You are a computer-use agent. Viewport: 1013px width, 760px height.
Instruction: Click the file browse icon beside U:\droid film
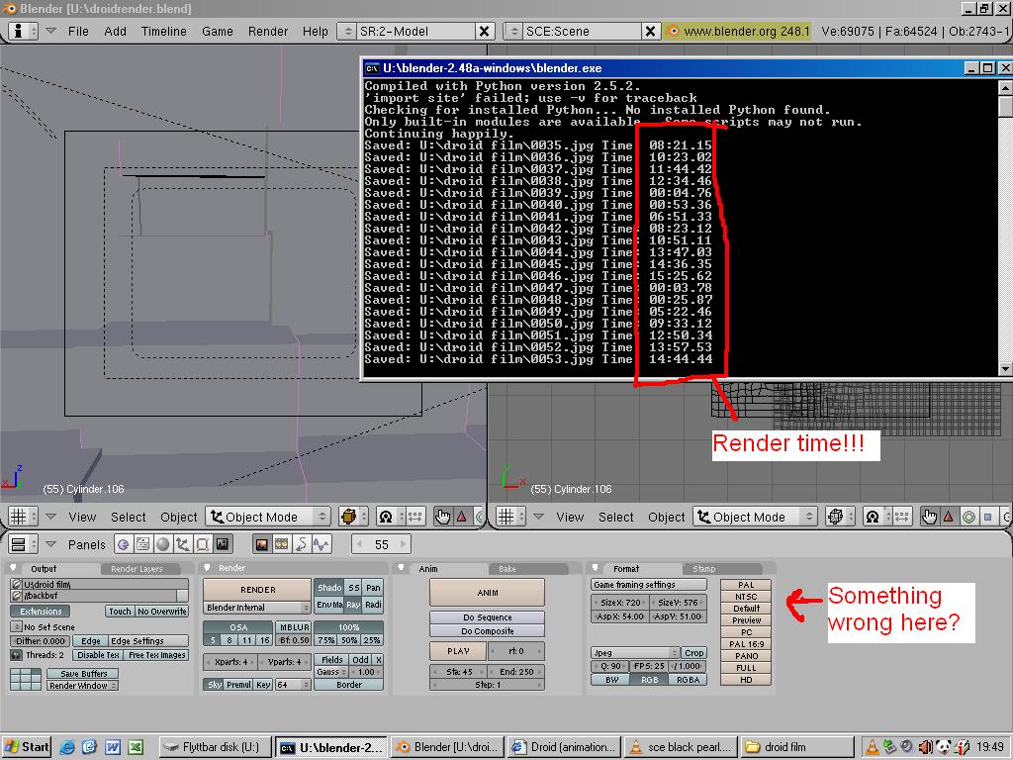pos(17,584)
